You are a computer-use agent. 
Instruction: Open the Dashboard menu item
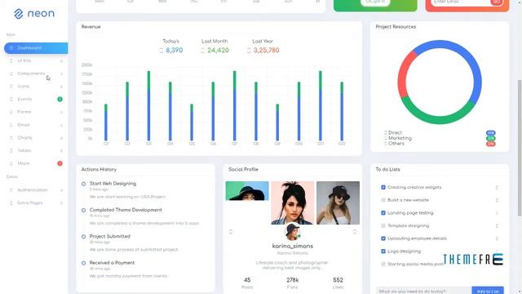point(36,48)
